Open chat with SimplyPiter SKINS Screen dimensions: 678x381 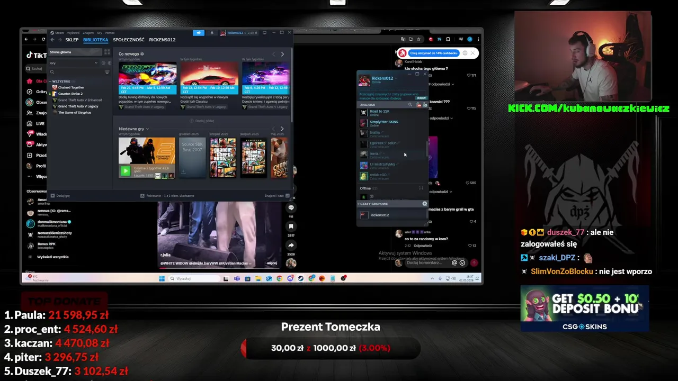coord(392,123)
